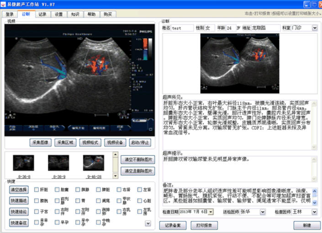Click 清空不删除图片 button

(138, 159)
